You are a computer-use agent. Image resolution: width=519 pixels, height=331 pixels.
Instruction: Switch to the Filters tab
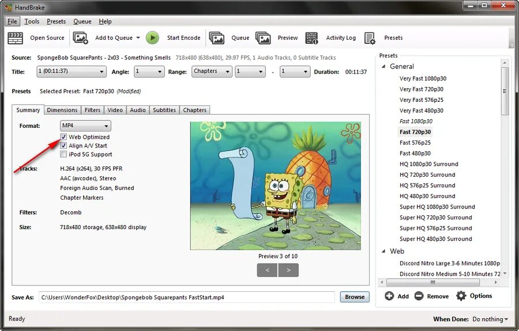click(x=92, y=110)
